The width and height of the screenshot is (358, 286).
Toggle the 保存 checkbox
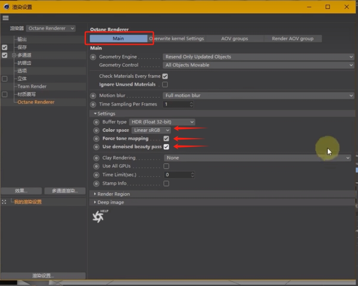pyautogui.click(x=5, y=47)
